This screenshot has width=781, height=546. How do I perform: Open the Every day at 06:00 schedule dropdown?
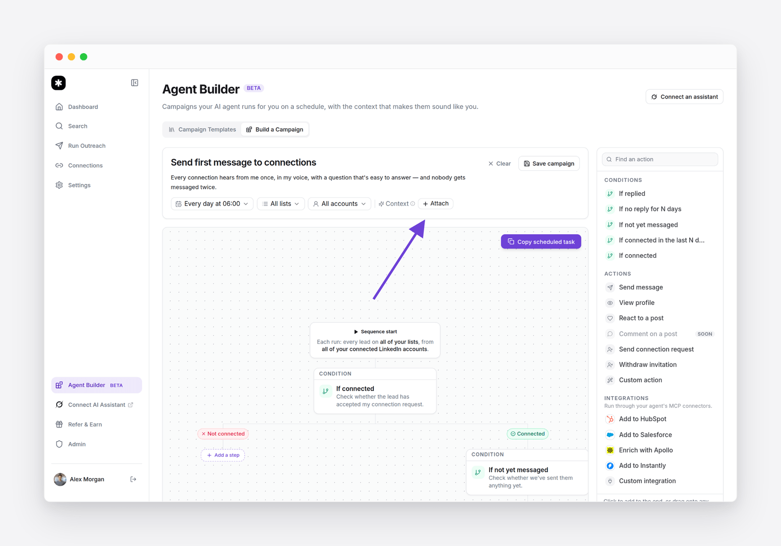[x=212, y=204]
